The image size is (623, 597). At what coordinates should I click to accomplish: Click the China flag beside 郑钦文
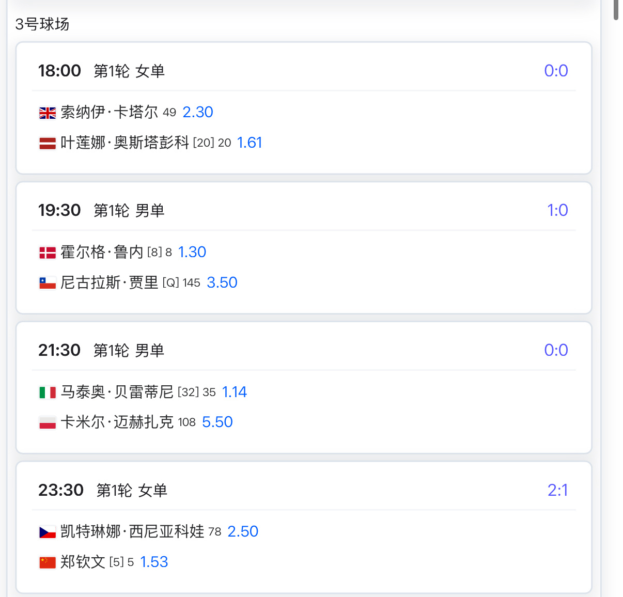click(48, 562)
